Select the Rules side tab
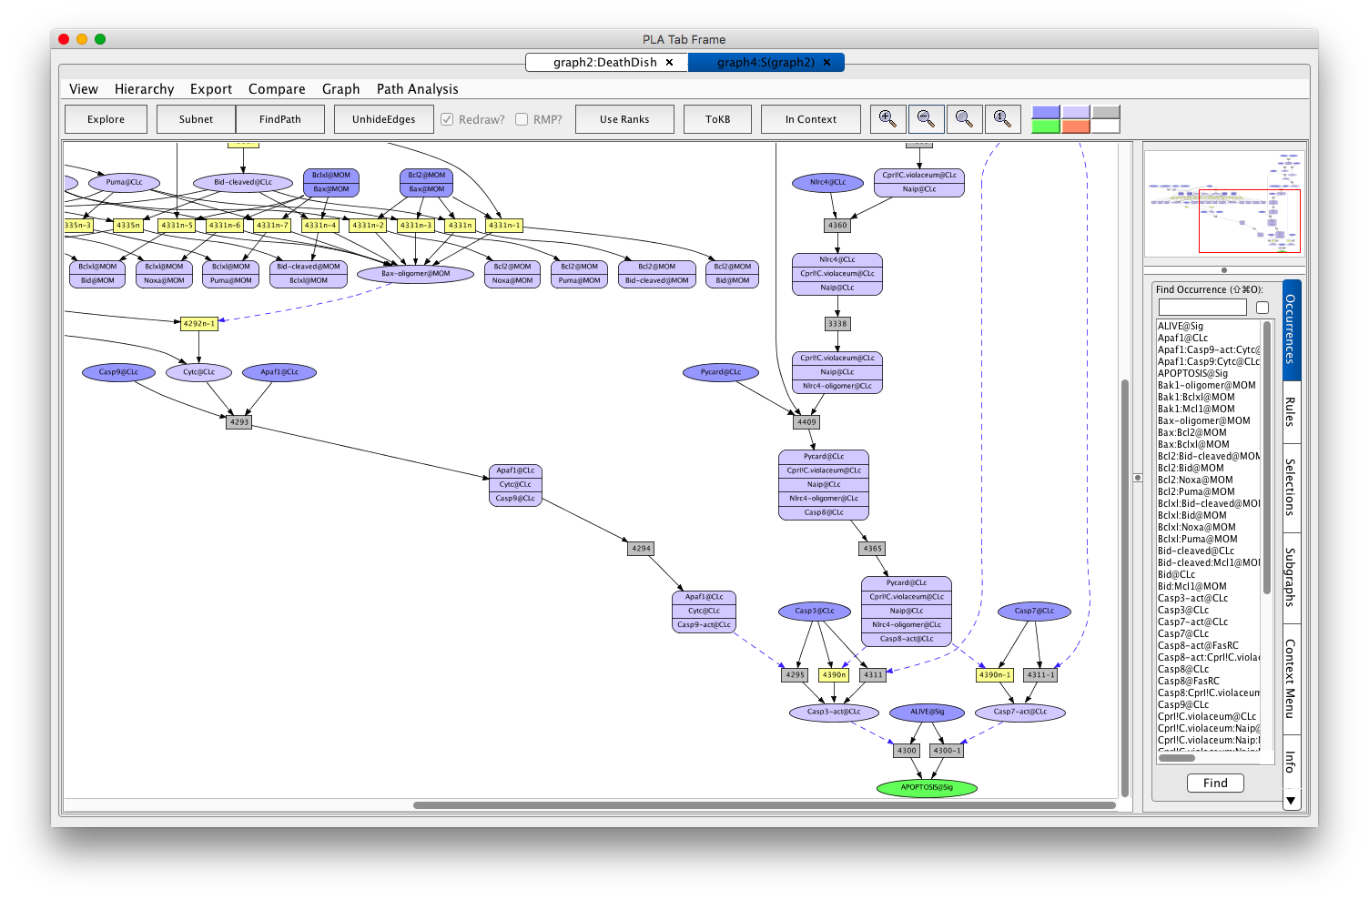Image resolution: width=1369 pixels, height=900 pixels. click(1291, 412)
